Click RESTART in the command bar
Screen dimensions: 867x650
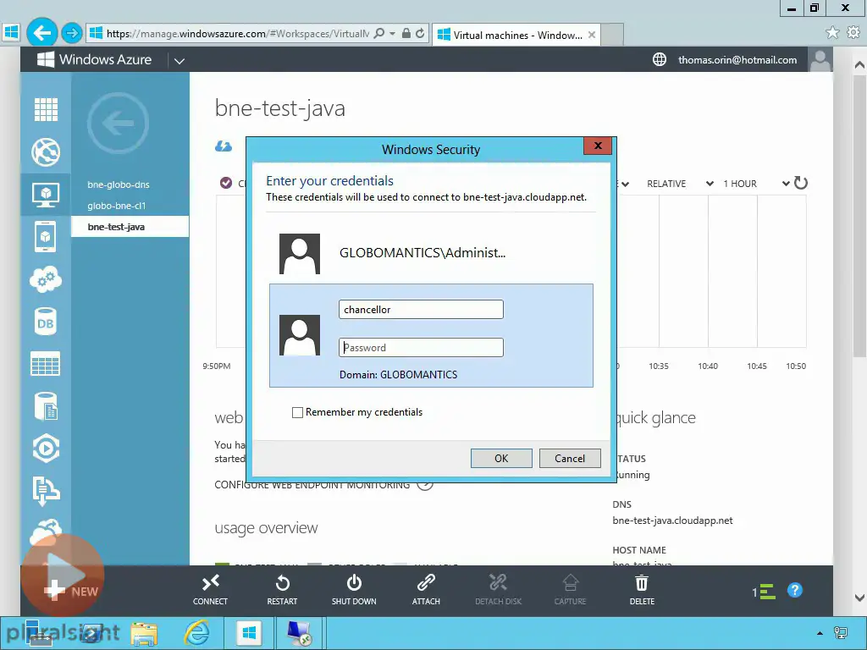tap(282, 590)
